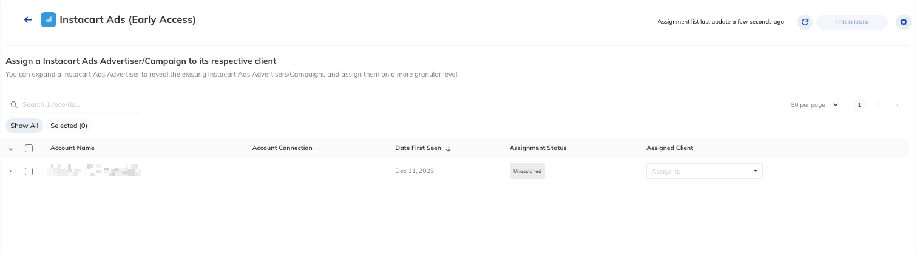The height and width of the screenshot is (255, 917).
Task: Check the Dec 11, 2025 row checkbox
Action: point(29,171)
